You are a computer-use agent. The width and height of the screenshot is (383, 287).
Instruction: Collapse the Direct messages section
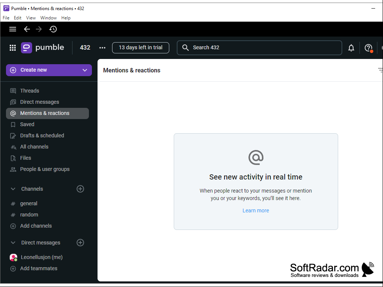pyautogui.click(x=13, y=243)
